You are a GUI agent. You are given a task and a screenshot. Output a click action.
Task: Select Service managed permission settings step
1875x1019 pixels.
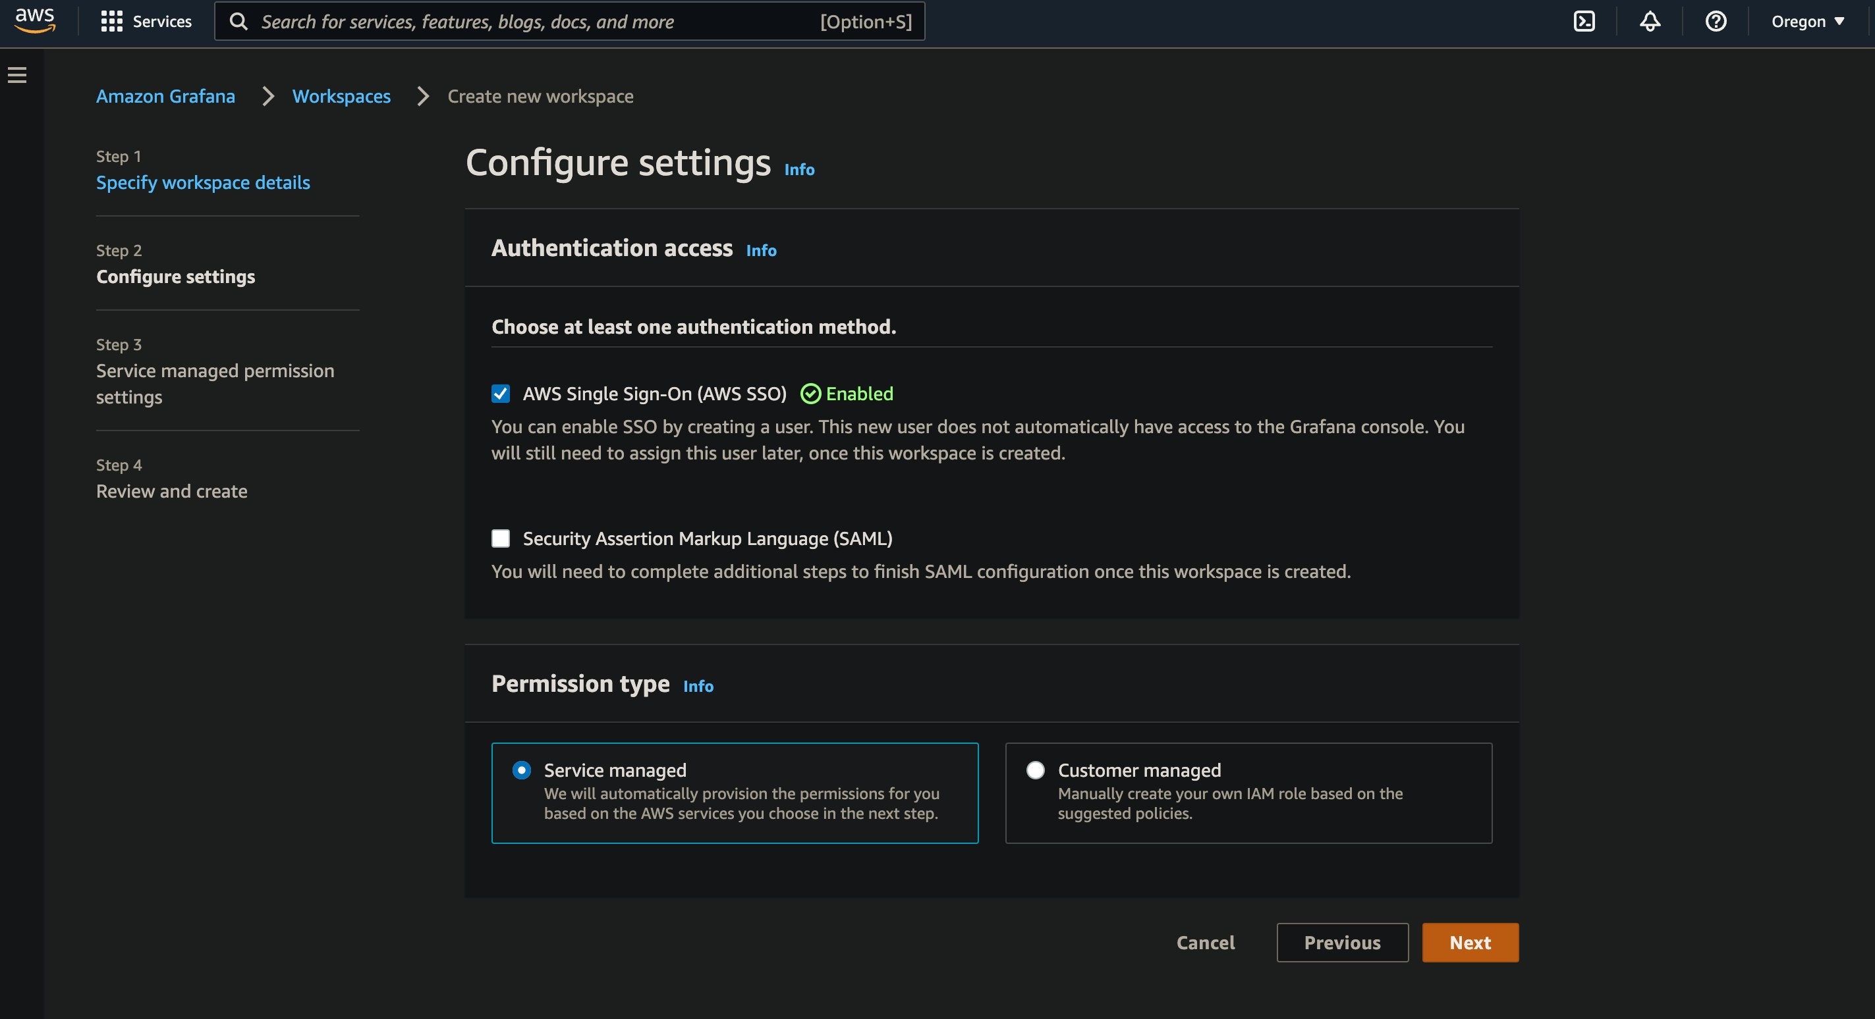click(215, 383)
